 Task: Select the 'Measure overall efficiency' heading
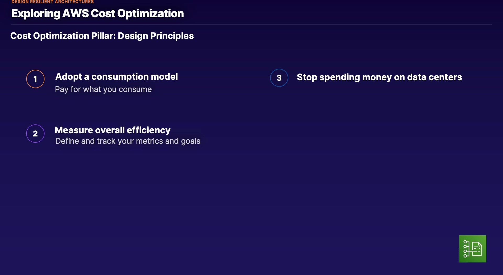113,130
